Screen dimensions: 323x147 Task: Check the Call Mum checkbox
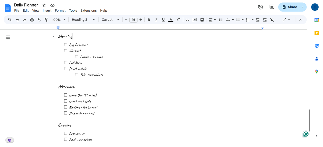[66, 62]
